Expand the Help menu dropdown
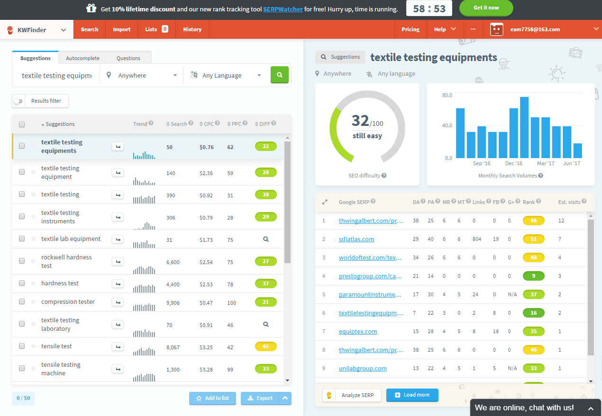The image size is (602, 416). pos(445,29)
